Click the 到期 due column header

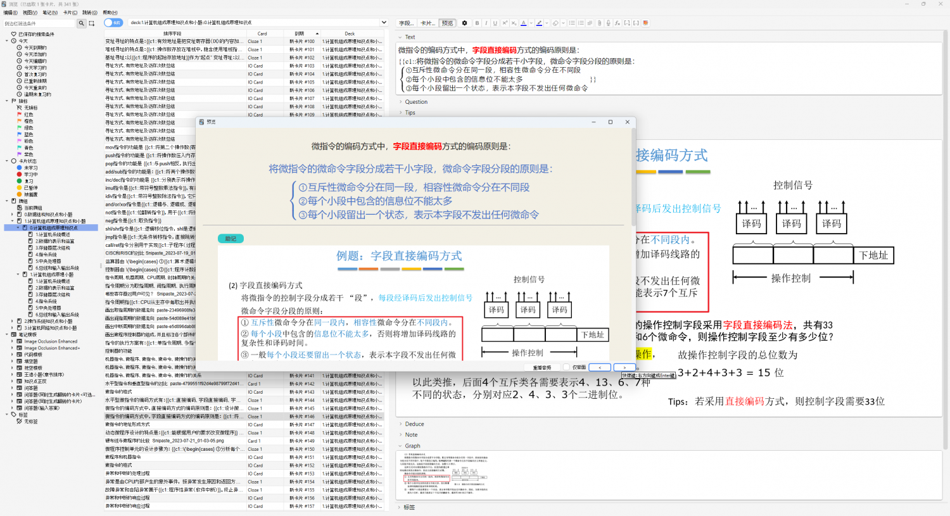[303, 34]
